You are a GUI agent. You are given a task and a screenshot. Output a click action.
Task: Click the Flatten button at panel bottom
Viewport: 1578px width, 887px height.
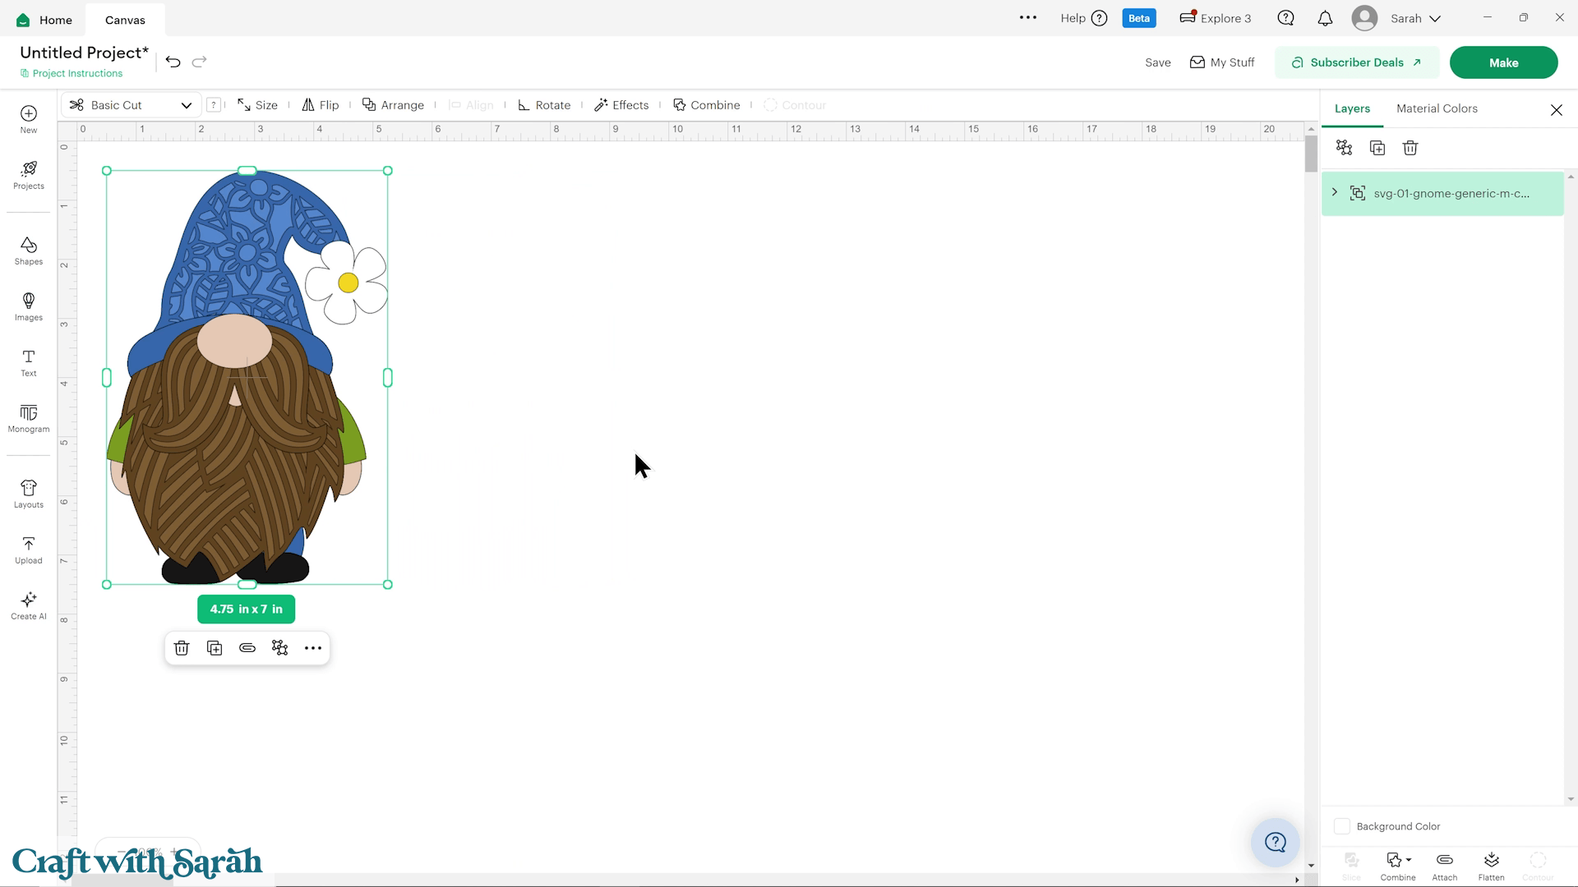[1492, 866]
